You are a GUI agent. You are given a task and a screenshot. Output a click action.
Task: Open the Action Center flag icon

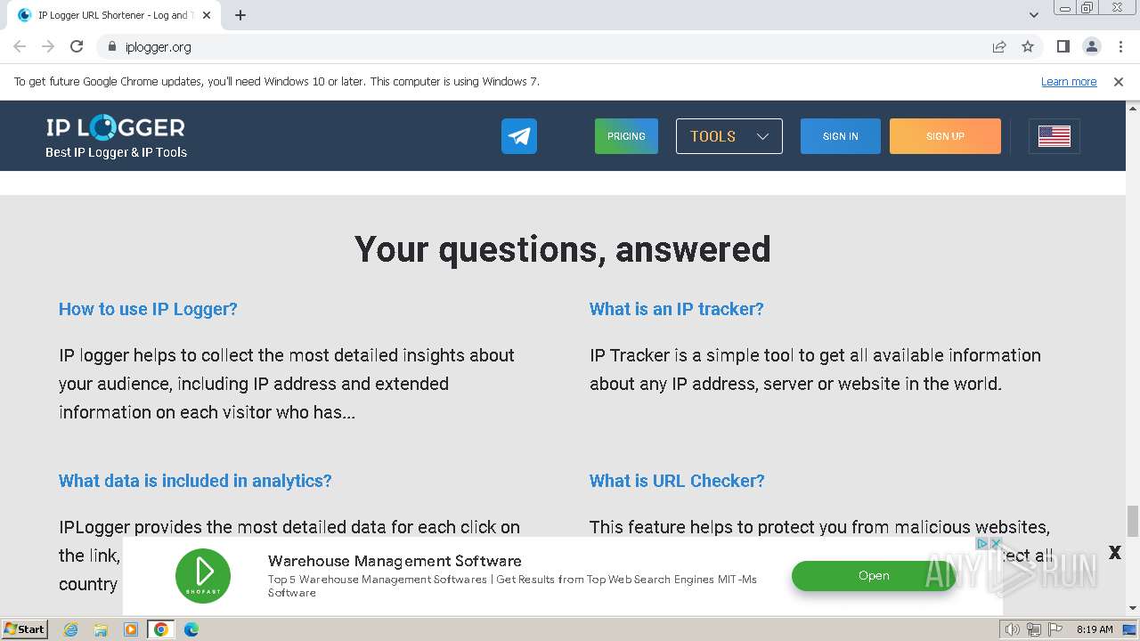point(1054,629)
